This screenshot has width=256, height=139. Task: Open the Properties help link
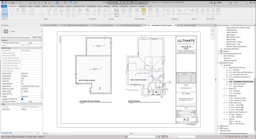[x=7, y=133]
